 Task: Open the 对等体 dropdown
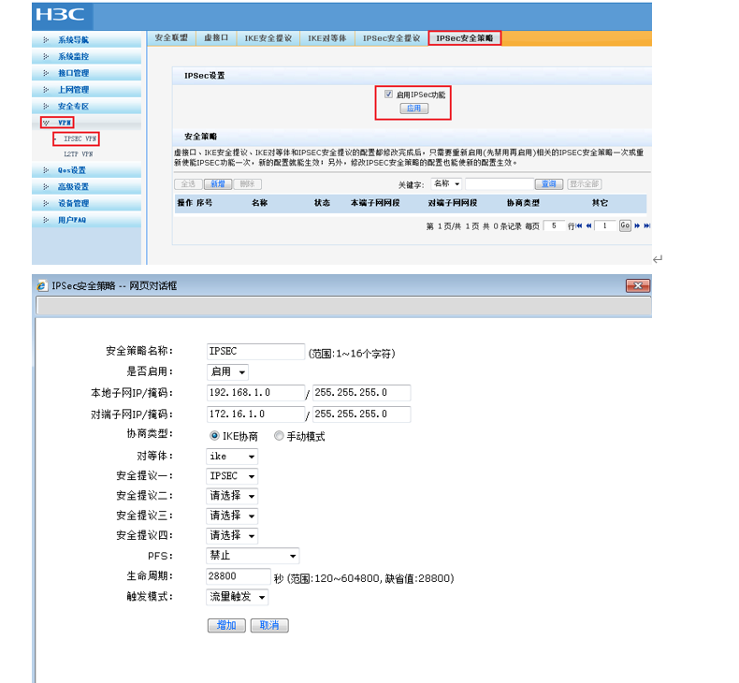[x=232, y=457]
